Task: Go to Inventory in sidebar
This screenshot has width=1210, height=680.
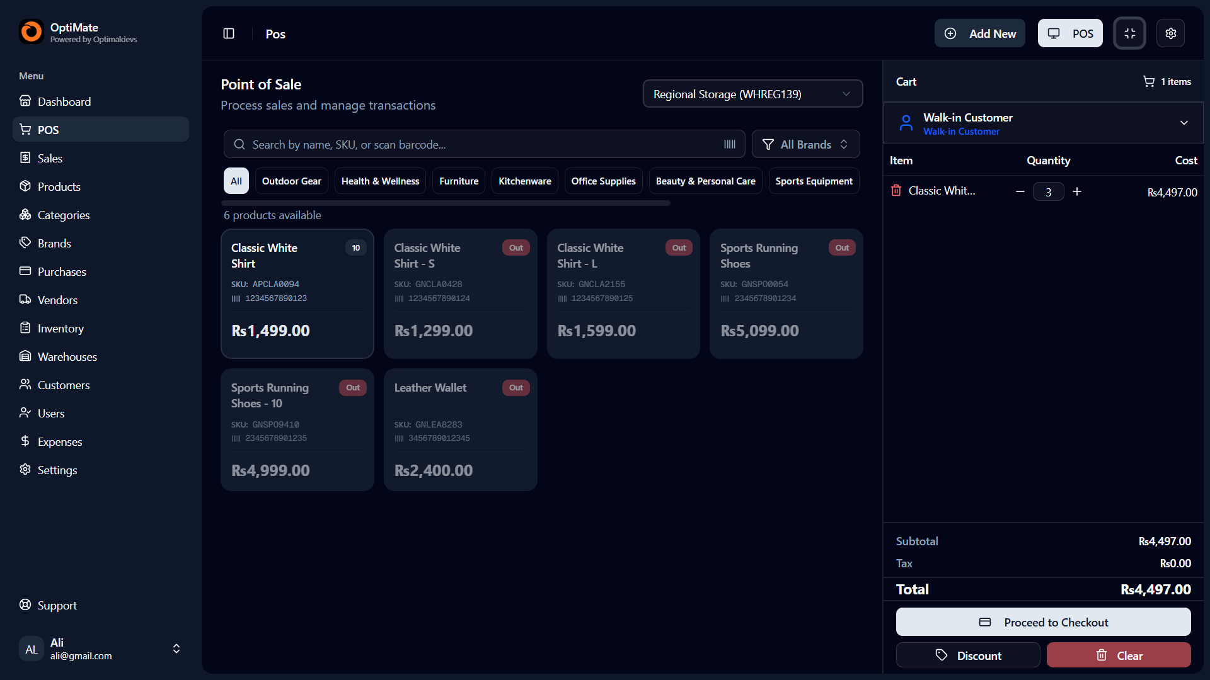Action: 60,328
